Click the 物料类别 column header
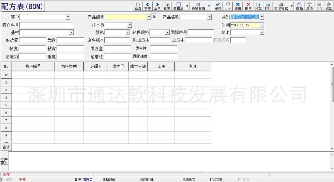The image size is (334, 182). click(69, 66)
